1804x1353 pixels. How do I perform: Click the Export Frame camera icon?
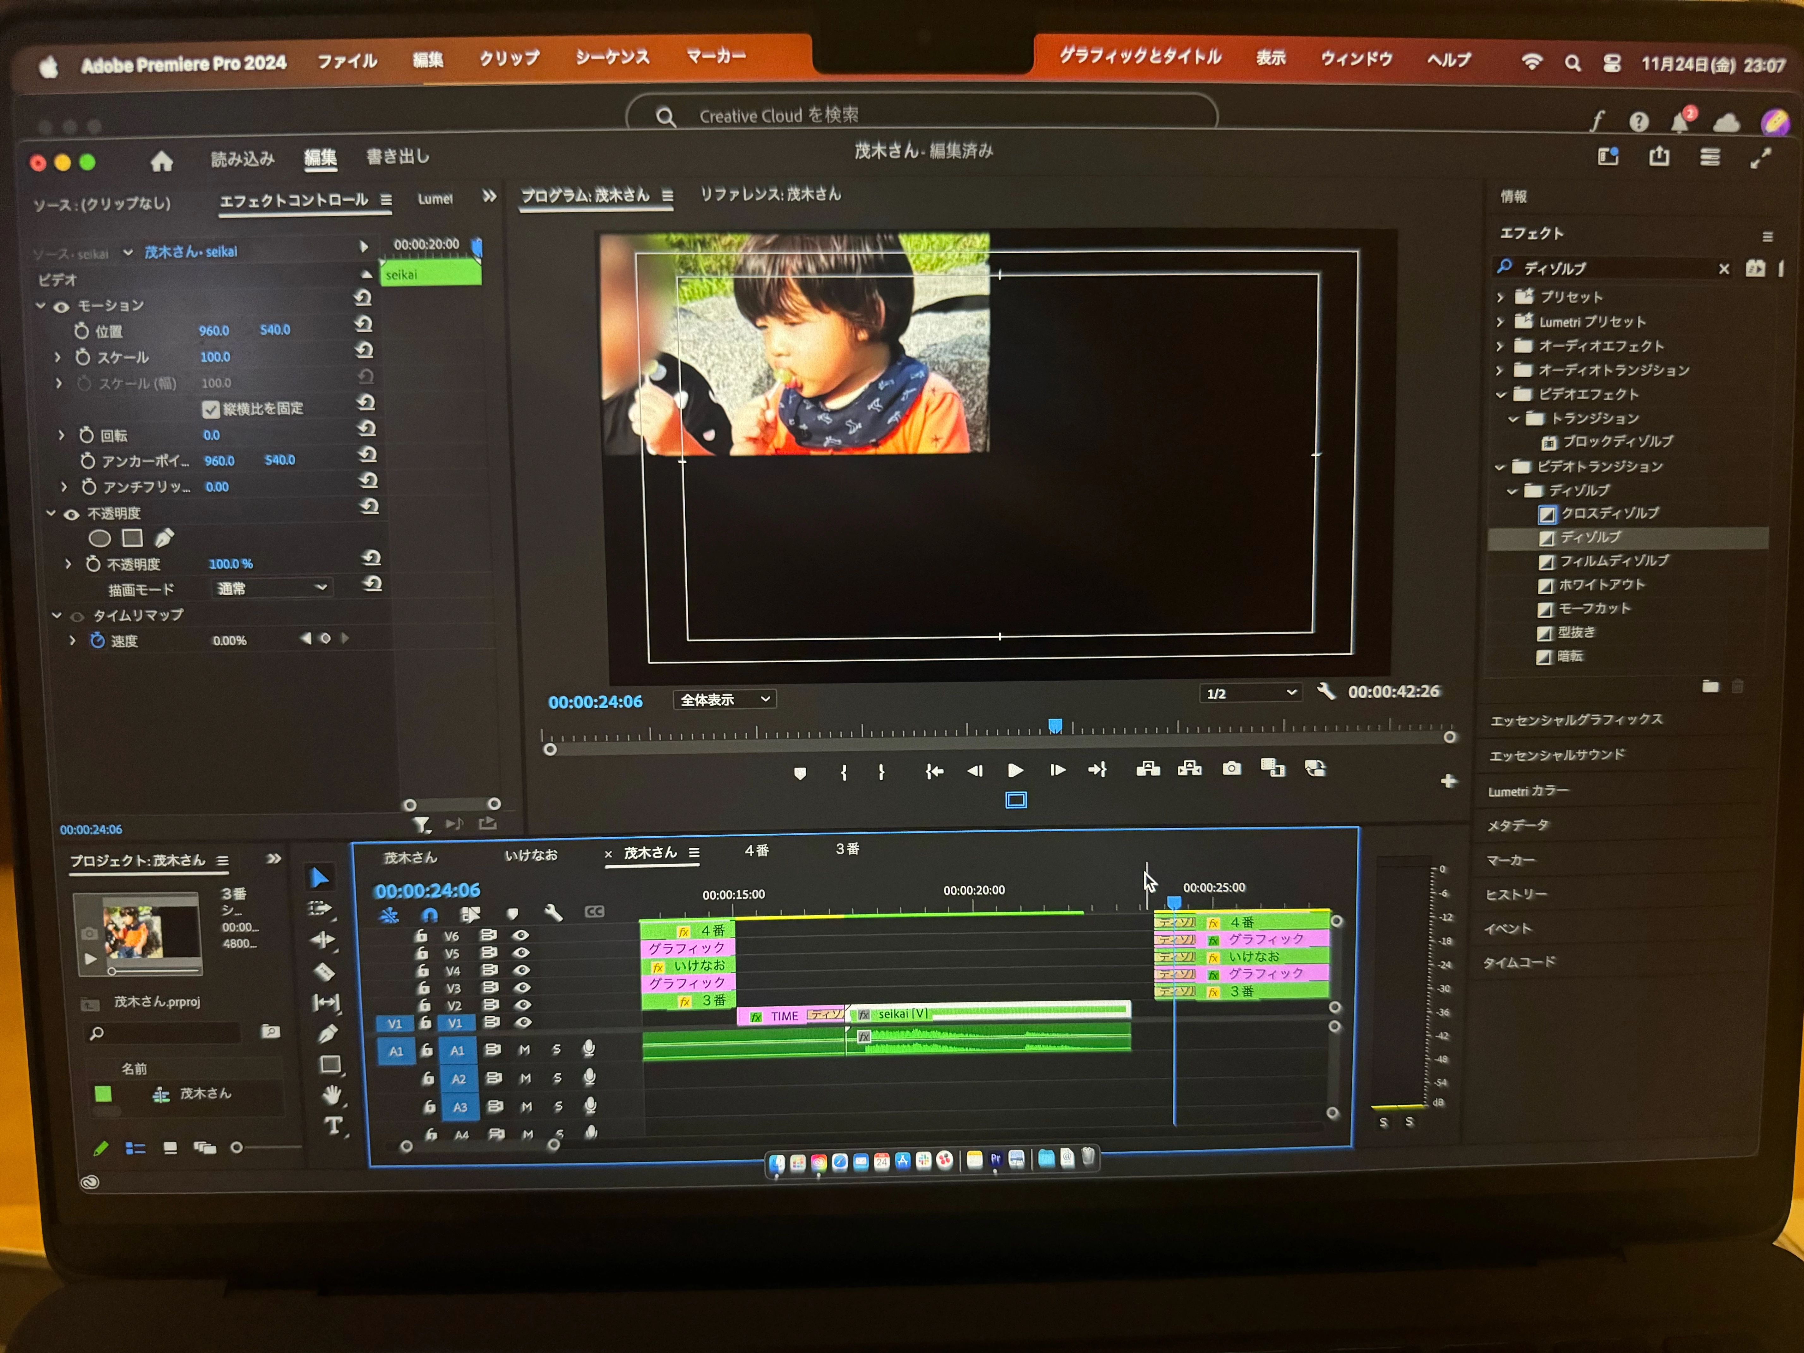(1231, 768)
